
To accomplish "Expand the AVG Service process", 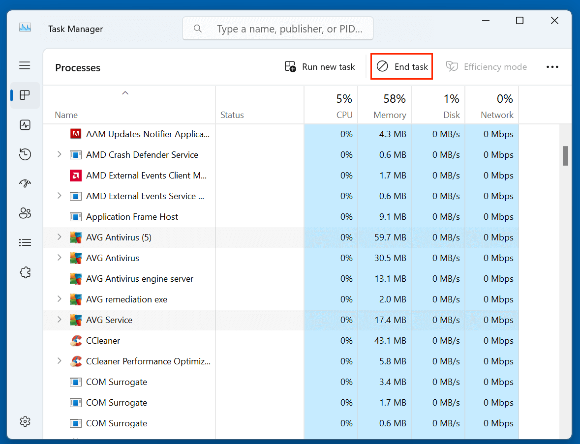I will 59,320.
